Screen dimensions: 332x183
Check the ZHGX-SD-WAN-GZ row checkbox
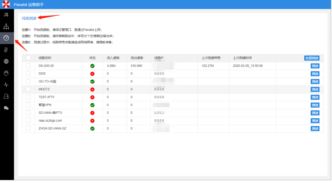click(x=28, y=128)
